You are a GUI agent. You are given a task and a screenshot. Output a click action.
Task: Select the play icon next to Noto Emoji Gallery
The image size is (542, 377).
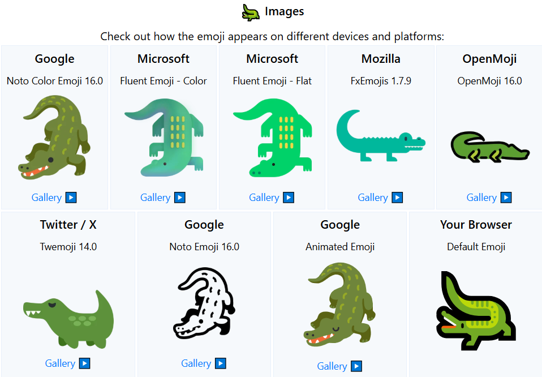[x=221, y=363]
